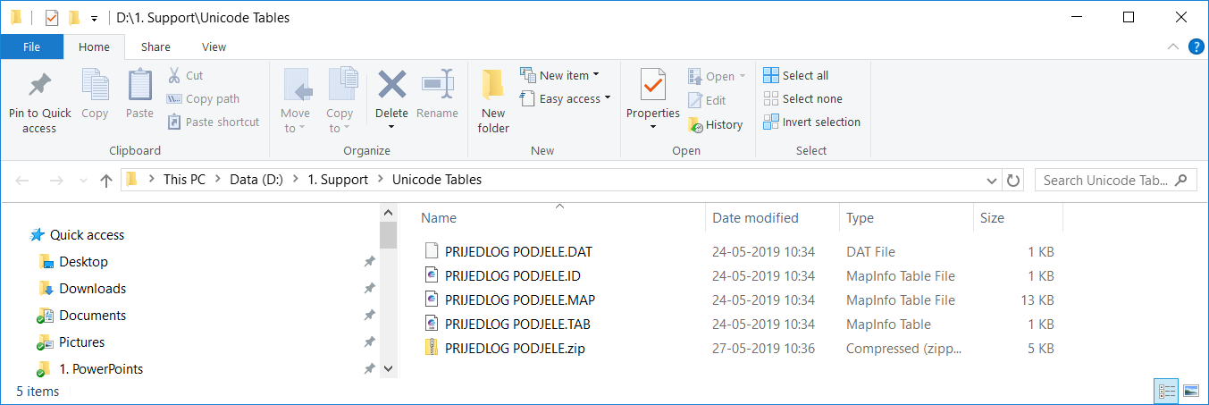Switch to large icons view toggle
The width and height of the screenshot is (1209, 405).
pyautogui.click(x=1190, y=391)
